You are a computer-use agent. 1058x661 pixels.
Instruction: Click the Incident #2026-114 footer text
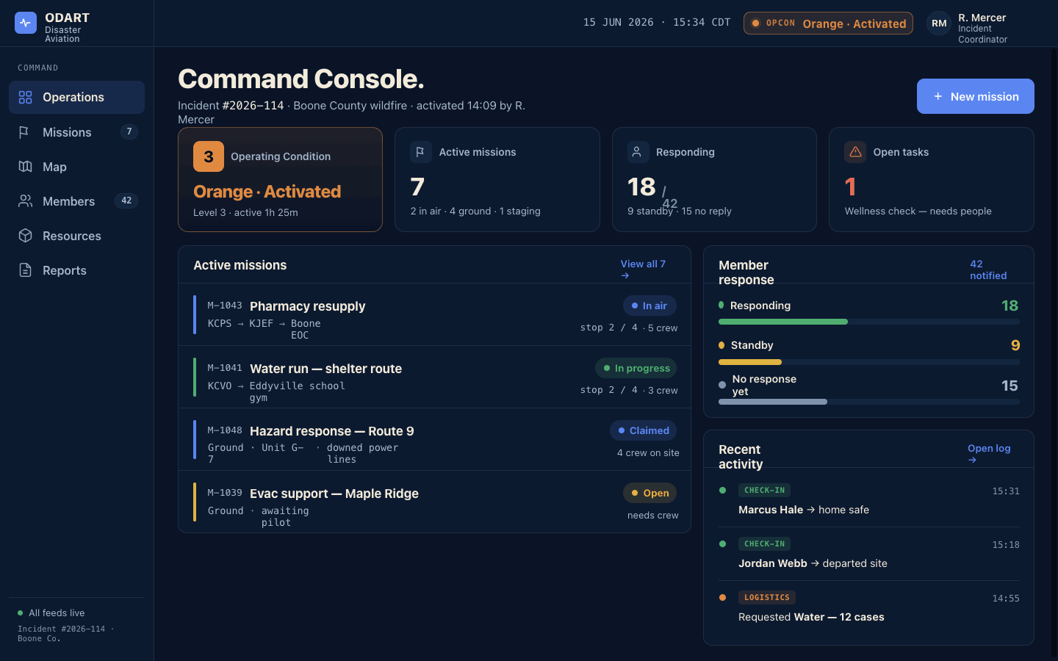coord(65,634)
